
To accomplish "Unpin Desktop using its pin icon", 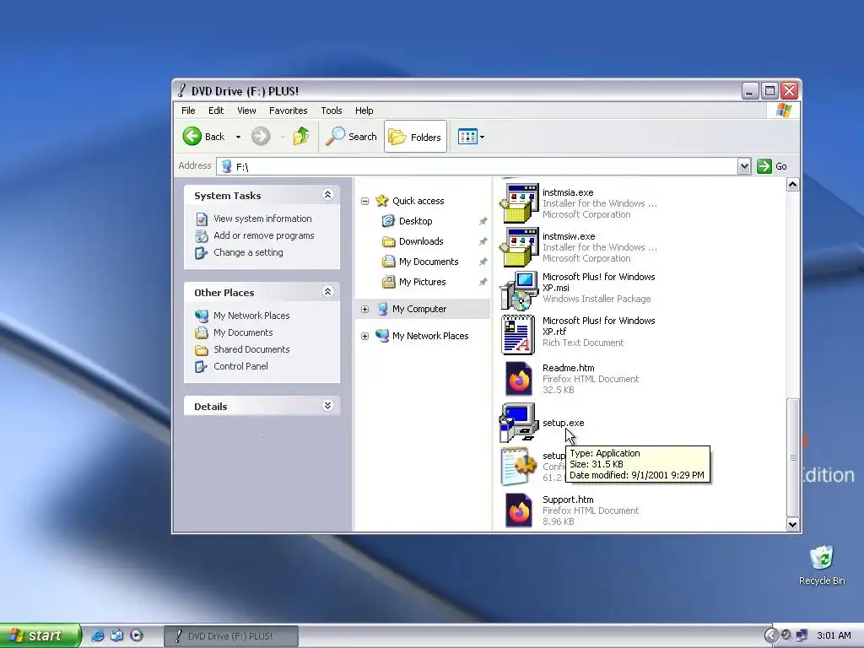I will [x=483, y=221].
